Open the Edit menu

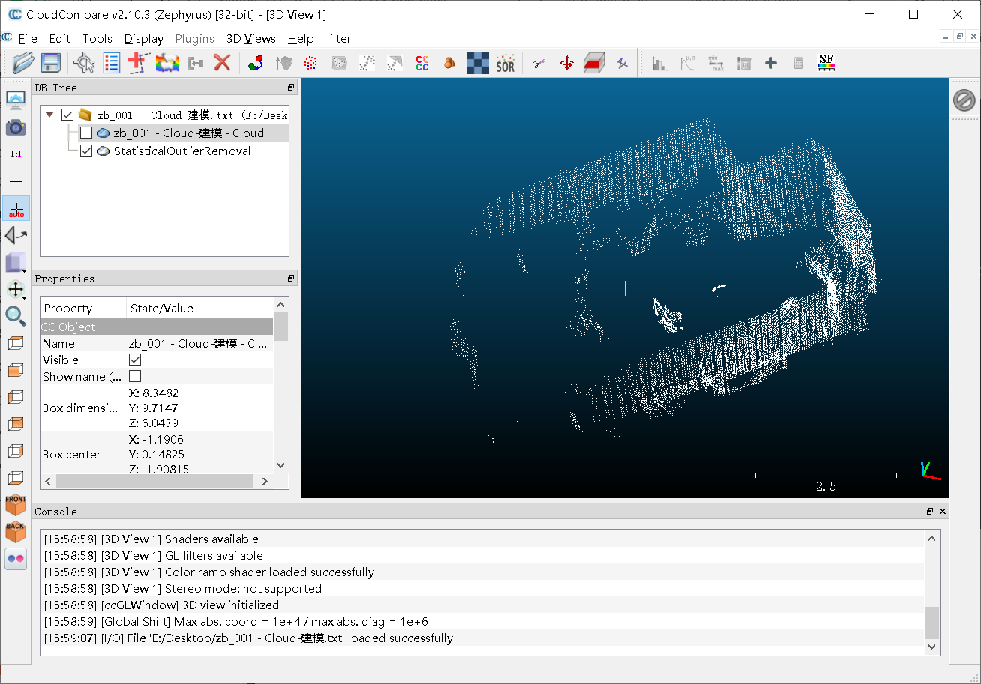pyautogui.click(x=60, y=38)
